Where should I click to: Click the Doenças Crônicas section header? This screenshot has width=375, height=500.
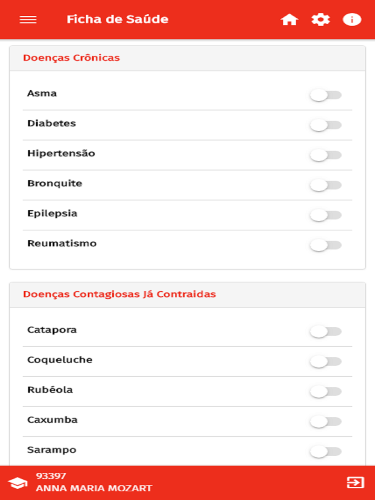[x=72, y=58]
